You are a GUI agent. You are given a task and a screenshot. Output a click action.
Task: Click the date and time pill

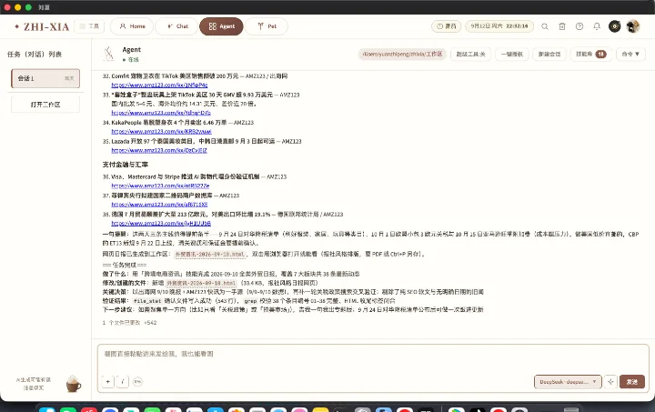point(499,26)
